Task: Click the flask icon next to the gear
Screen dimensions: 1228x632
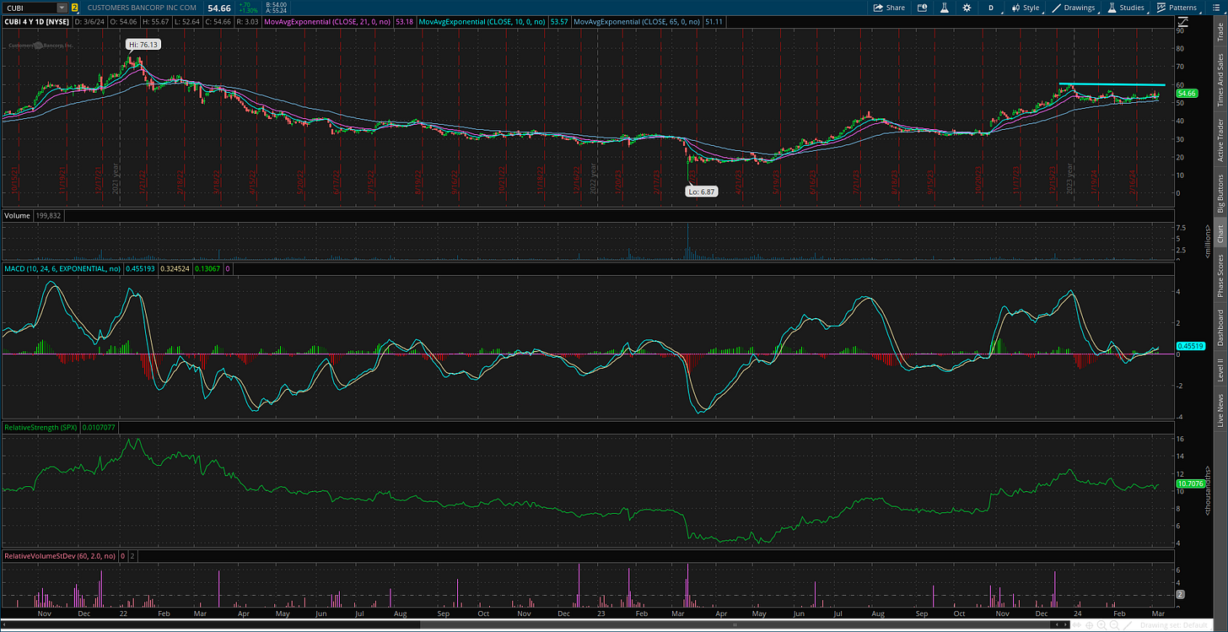Action: coord(944,8)
